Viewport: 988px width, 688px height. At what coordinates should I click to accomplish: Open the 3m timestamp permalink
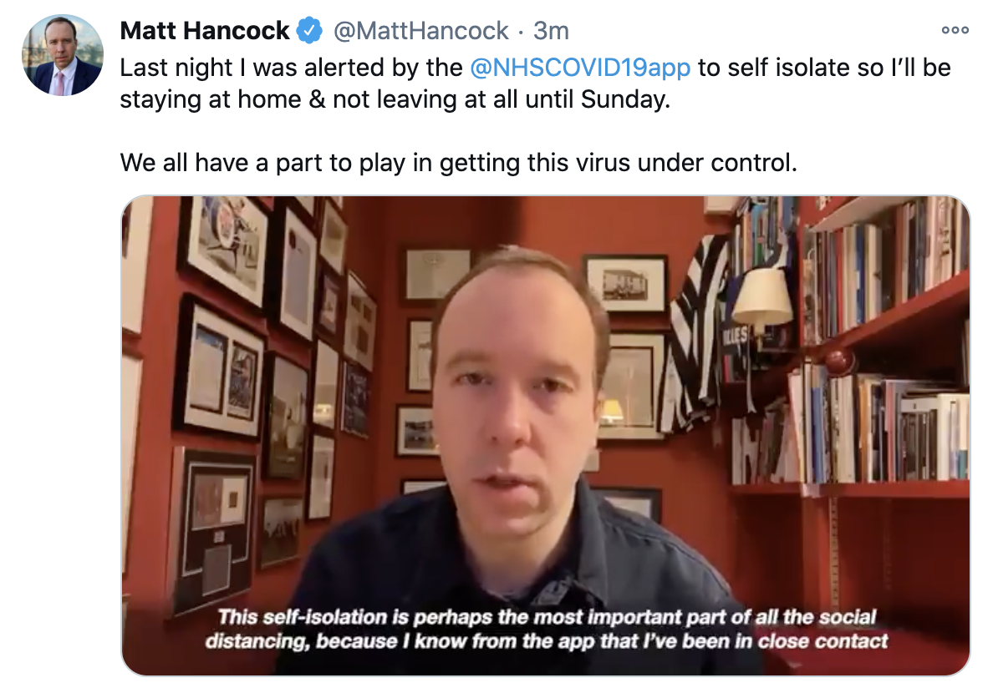click(x=551, y=30)
